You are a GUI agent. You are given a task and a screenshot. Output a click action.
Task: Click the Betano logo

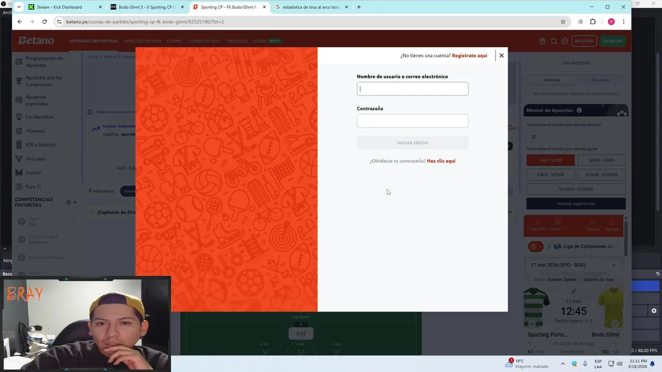[x=36, y=41]
